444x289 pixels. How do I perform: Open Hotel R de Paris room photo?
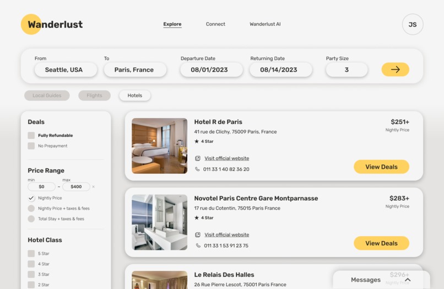[x=159, y=146]
